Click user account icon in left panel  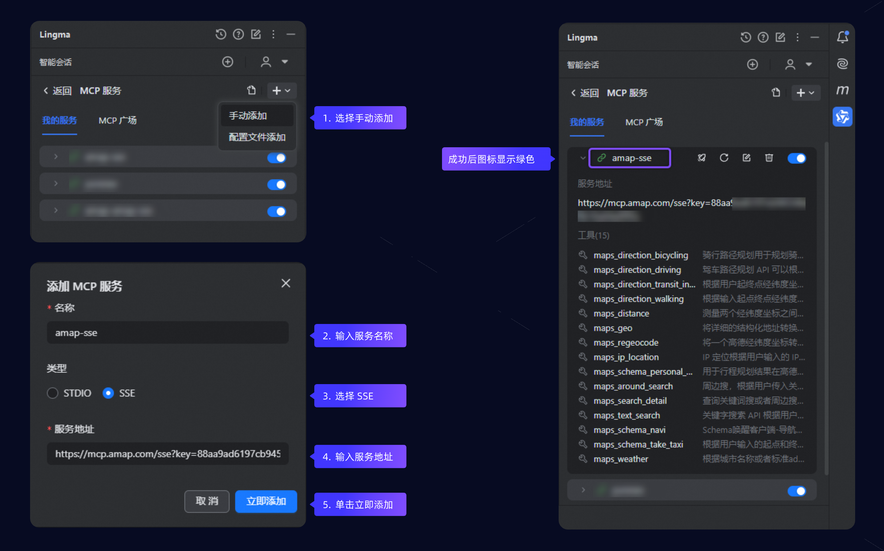coord(266,62)
